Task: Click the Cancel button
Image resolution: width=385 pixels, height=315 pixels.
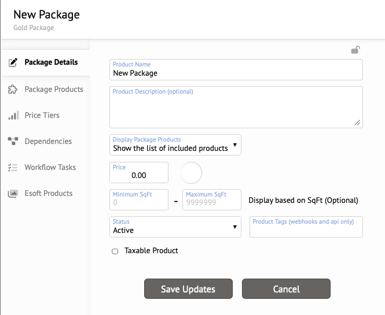Action: [287, 289]
